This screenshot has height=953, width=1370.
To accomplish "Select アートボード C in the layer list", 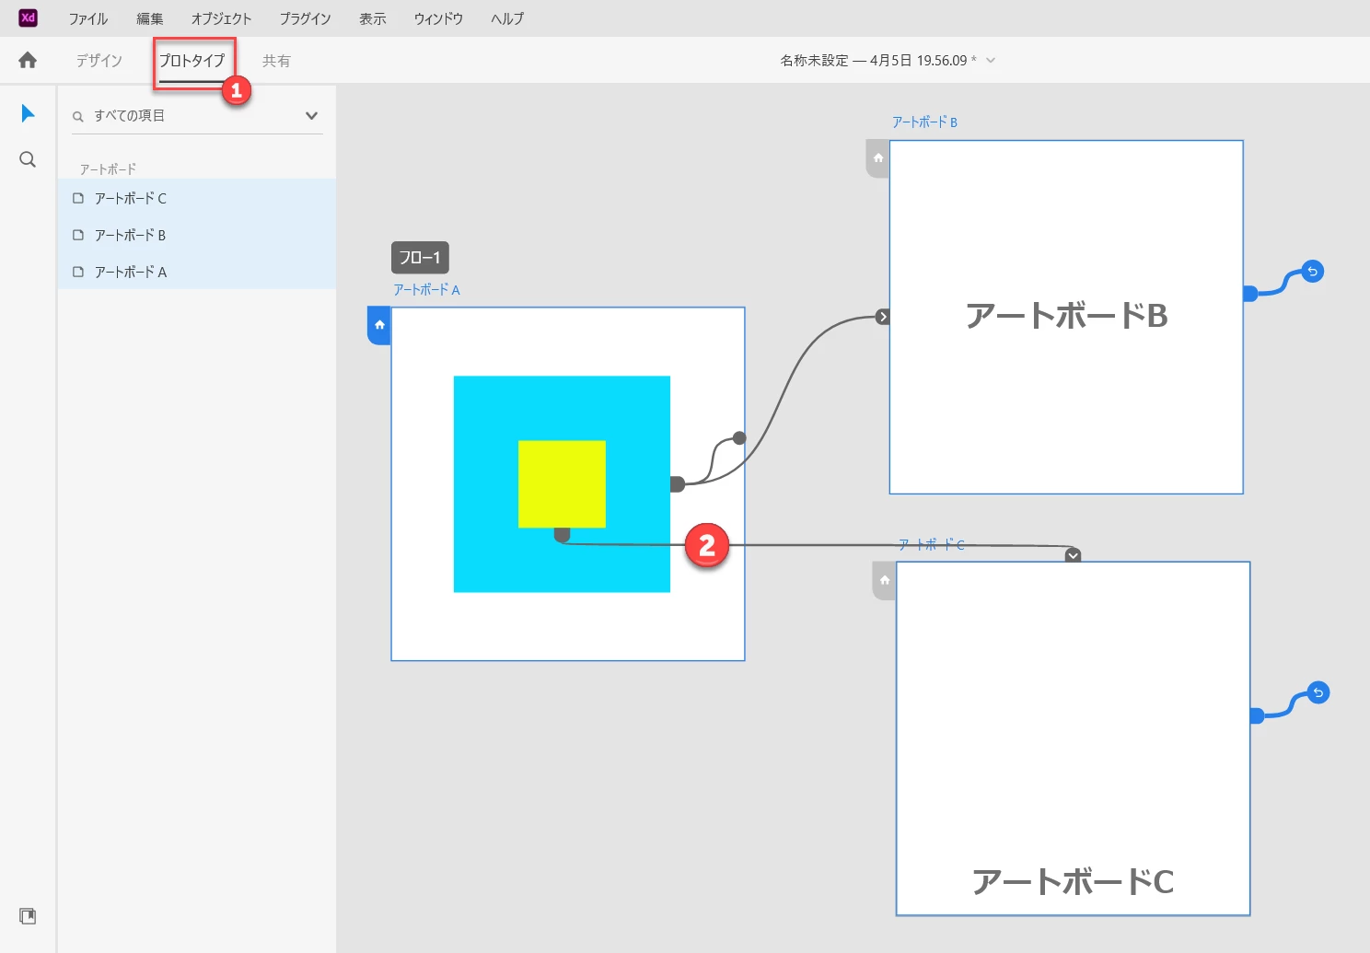I will click(x=197, y=198).
